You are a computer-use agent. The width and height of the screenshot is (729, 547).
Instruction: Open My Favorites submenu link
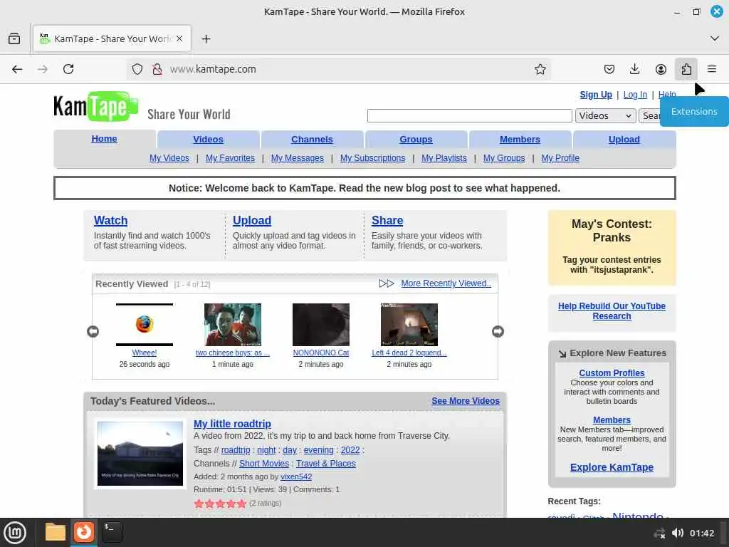(x=230, y=158)
